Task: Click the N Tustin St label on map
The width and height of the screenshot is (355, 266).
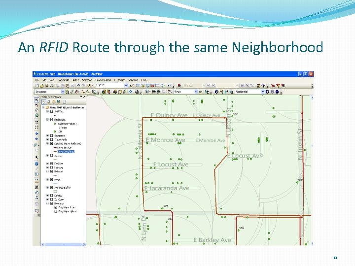Action: 300,144
